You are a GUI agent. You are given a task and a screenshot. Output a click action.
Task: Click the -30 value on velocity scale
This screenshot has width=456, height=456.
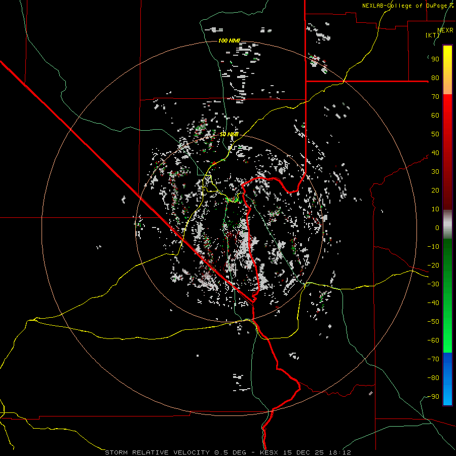tap(433, 284)
